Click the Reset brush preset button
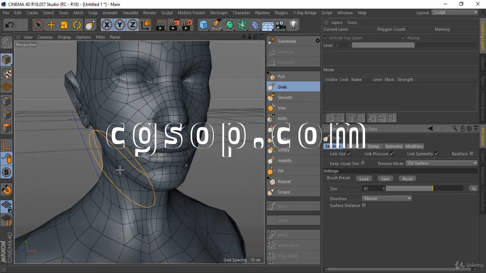The width and height of the screenshot is (486, 273). 407,179
